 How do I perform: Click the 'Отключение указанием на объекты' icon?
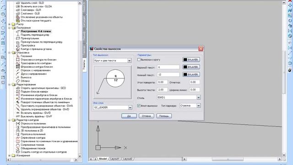18,17
